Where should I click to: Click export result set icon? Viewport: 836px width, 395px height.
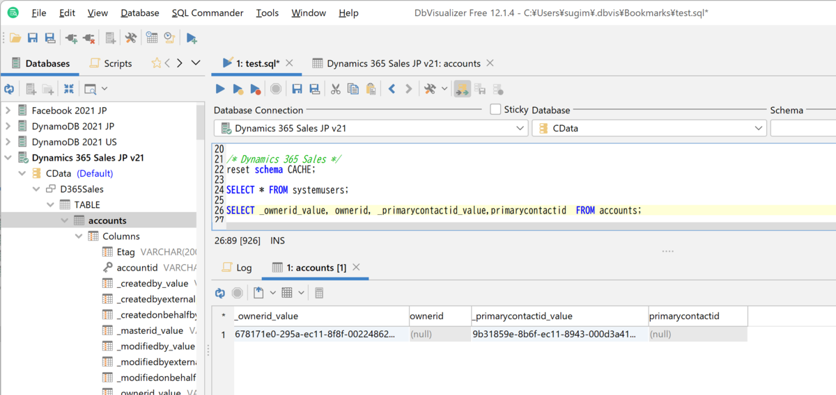click(x=258, y=293)
